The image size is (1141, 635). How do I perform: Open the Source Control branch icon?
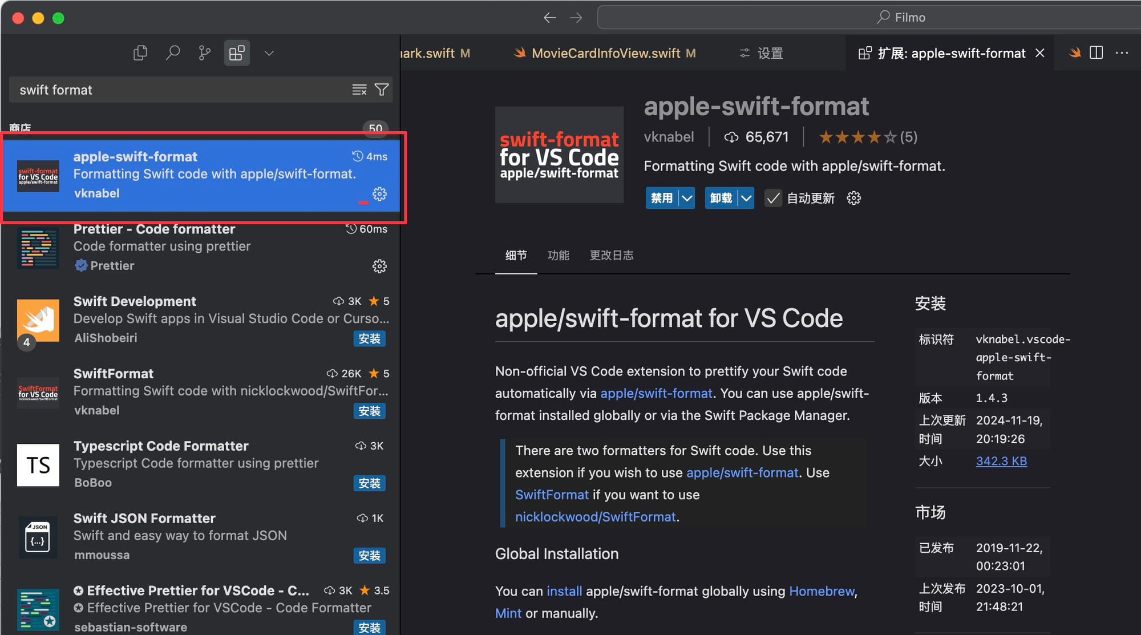pos(204,53)
